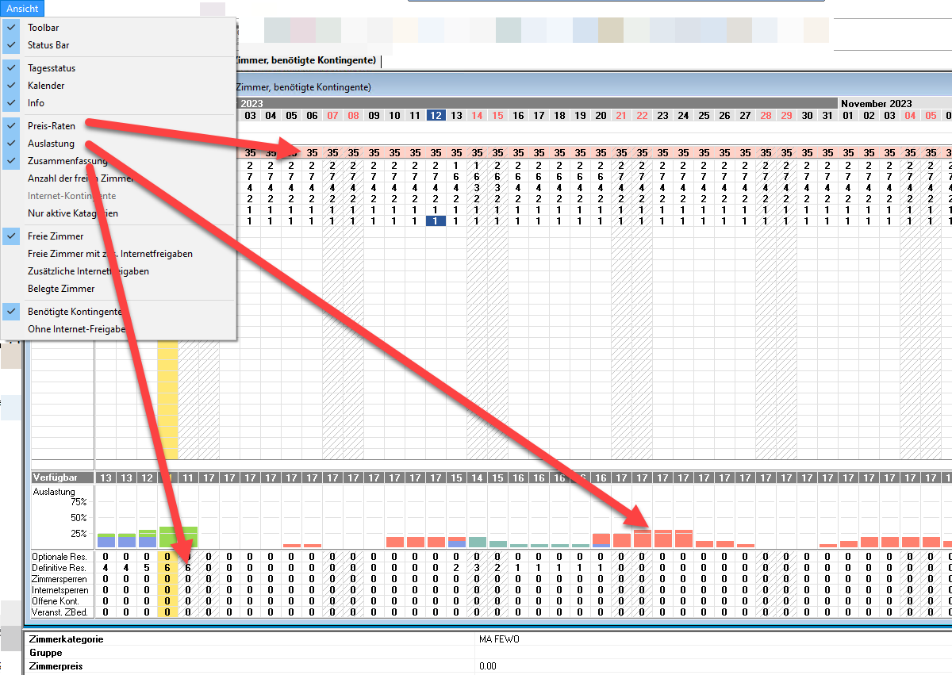Close the open Ansicht menu header

22,8
